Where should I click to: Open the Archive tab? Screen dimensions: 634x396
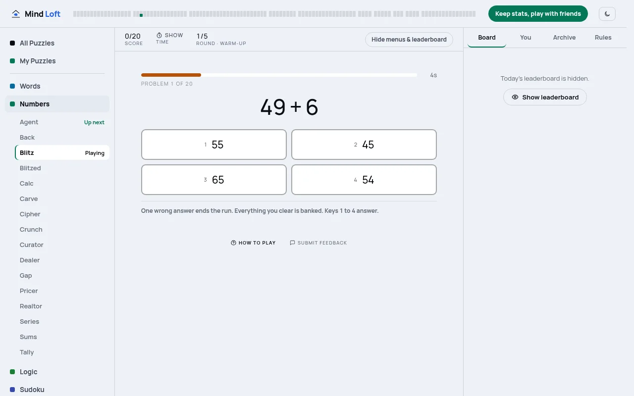[564, 38]
